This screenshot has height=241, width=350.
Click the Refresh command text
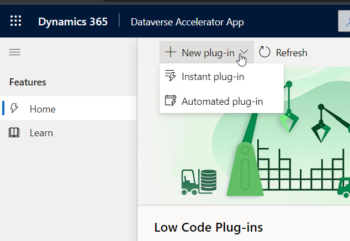291,53
